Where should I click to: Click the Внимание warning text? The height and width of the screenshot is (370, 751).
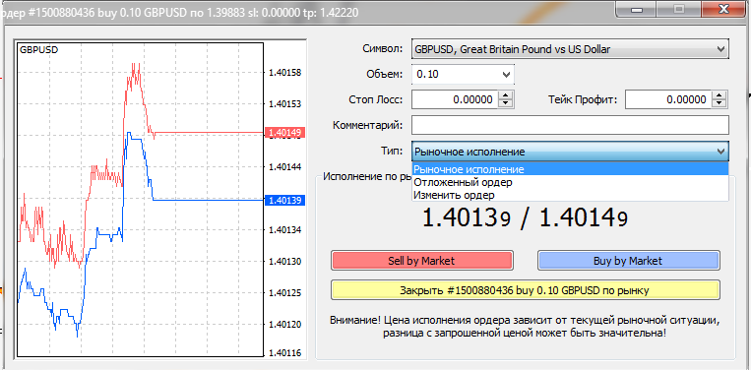[525, 326]
